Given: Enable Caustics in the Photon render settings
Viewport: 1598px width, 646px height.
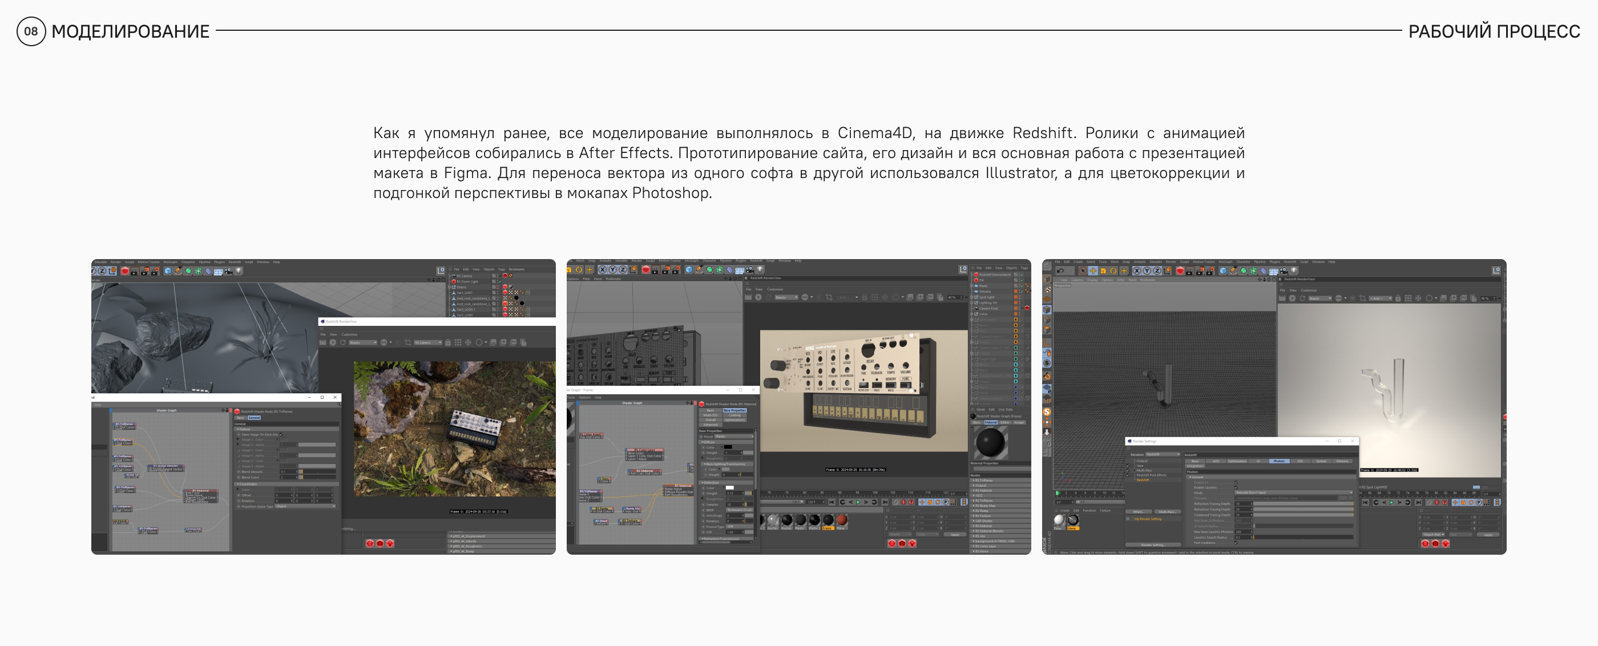Looking at the screenshot, I should pos(1236,488).
